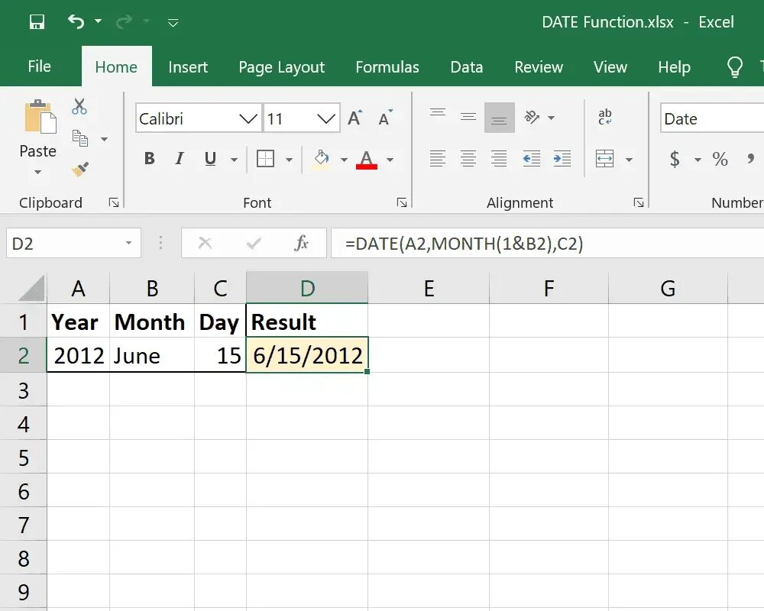Open Clipboard pane dialog launcher
This screenshot has width=764, height=611.
[114, 202]
